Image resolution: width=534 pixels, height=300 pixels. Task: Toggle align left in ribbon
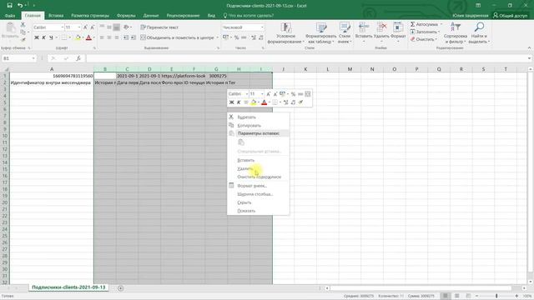tap(102, 37)
